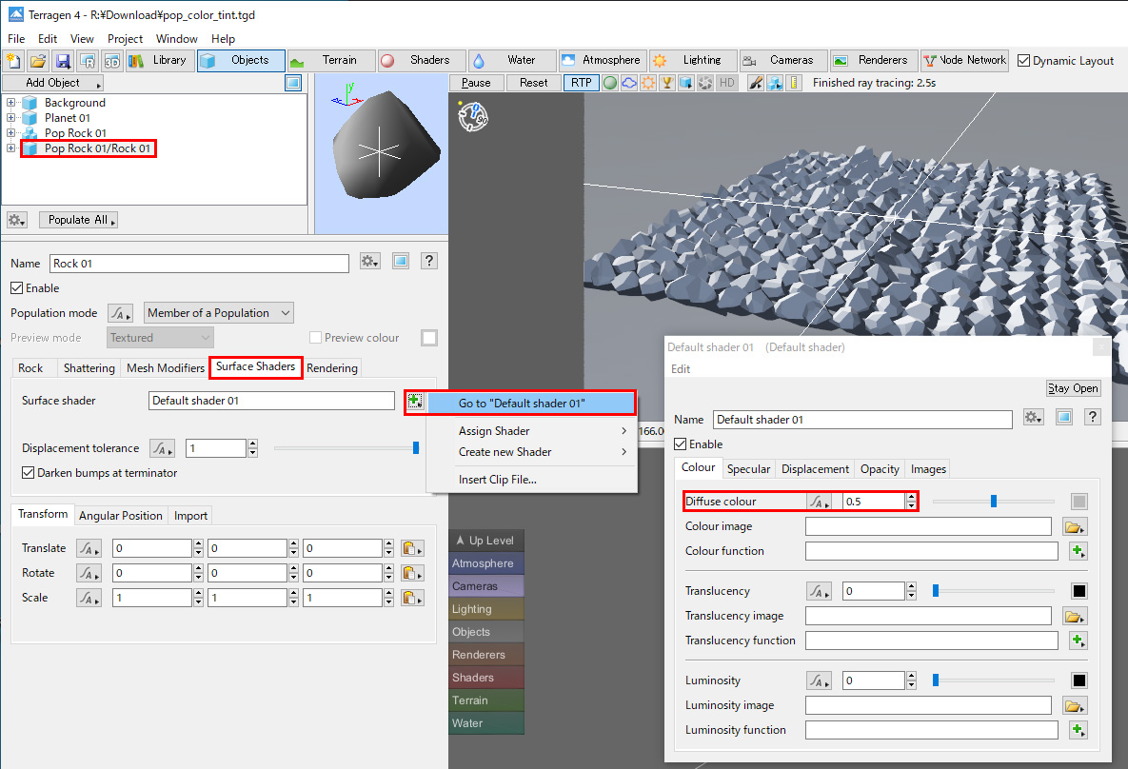Viewport: 1128px width, 769px height.
Task: Click the ruler measure tool icon
Action: point(795,83)
